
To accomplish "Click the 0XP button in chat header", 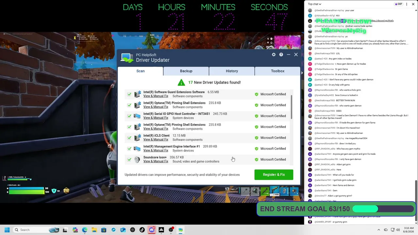I will (398, 4).
